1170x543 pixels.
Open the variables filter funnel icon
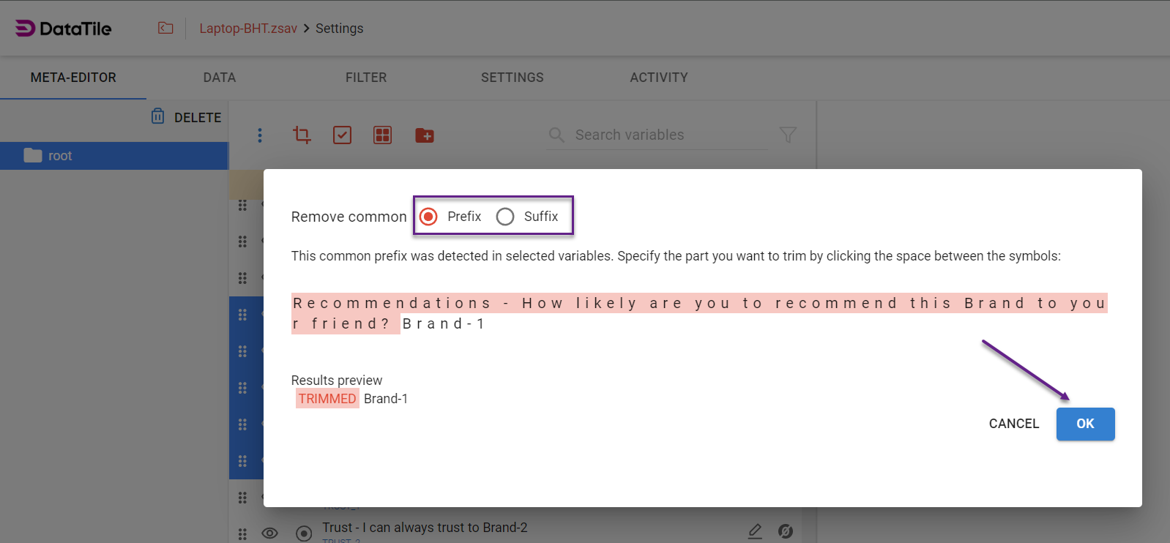[x=788, y=135]
